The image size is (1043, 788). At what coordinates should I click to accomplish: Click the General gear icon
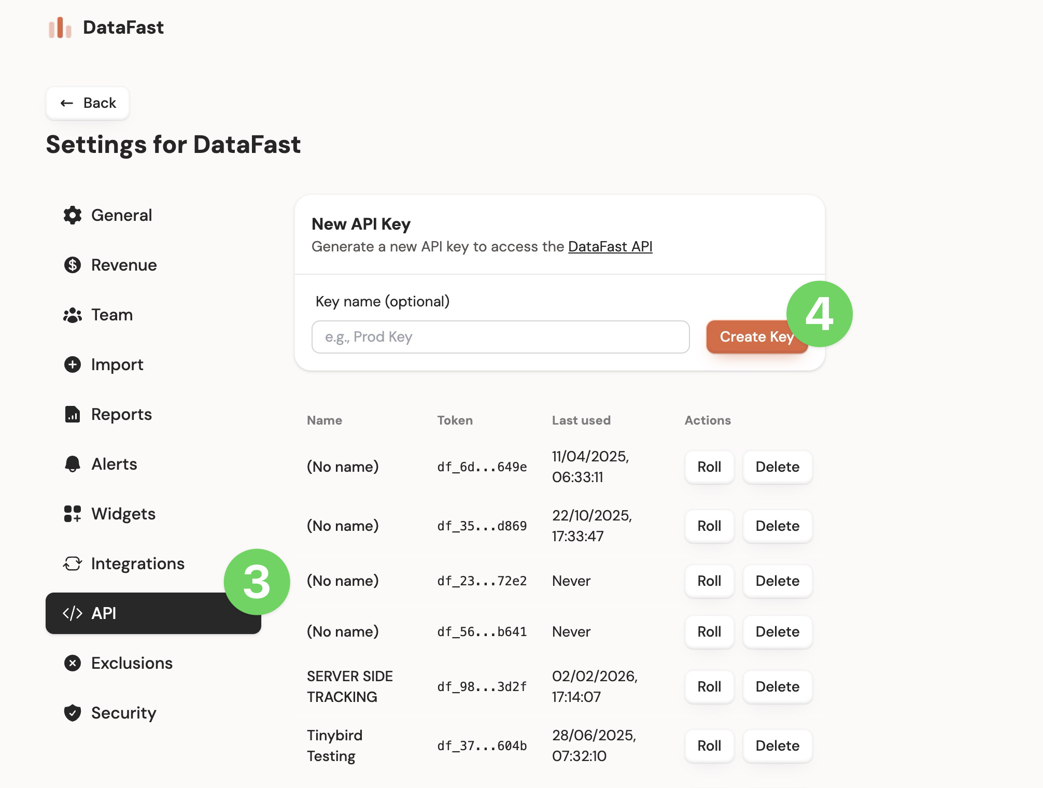73,215
